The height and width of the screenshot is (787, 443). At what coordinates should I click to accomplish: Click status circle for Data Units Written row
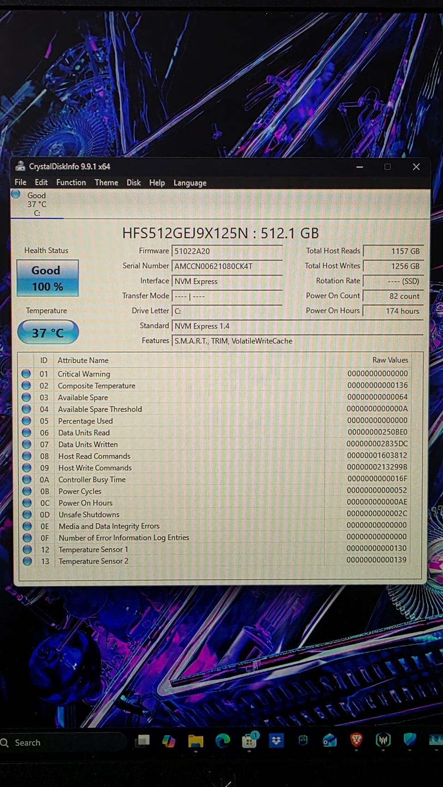(x=26, y=444)
